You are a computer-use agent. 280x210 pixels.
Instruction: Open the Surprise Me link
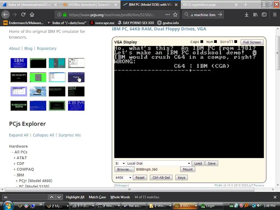point(70,135)
